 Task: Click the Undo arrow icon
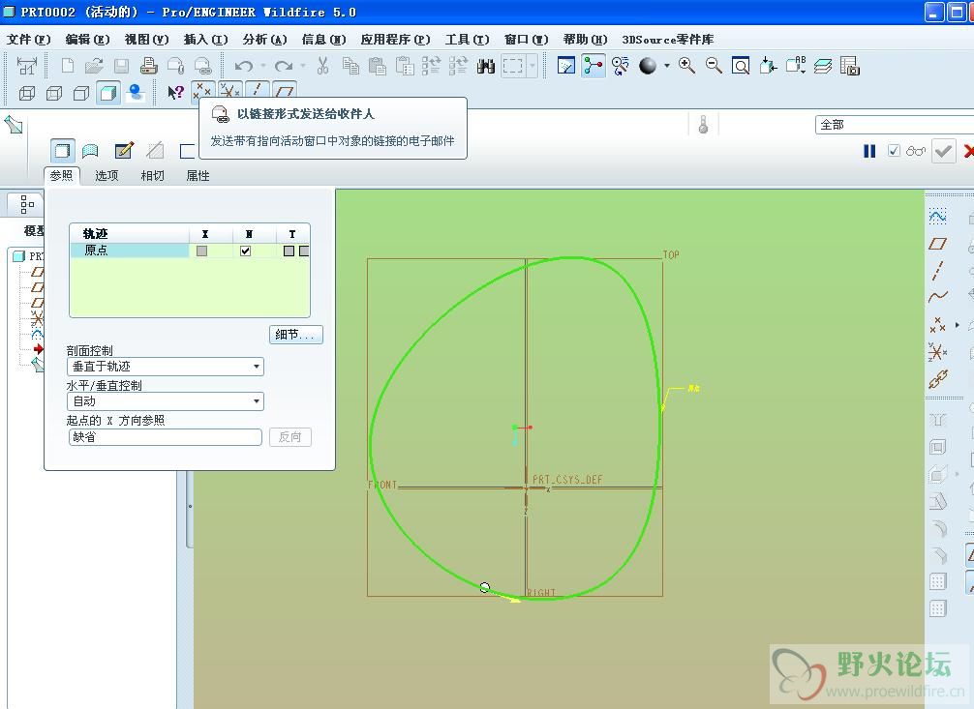[244, 65]
